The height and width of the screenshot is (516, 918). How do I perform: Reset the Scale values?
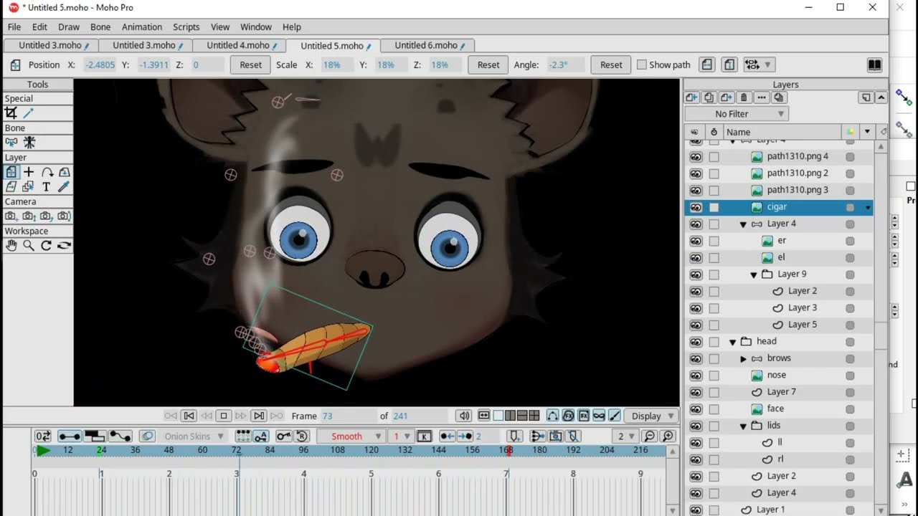(488, 64)
